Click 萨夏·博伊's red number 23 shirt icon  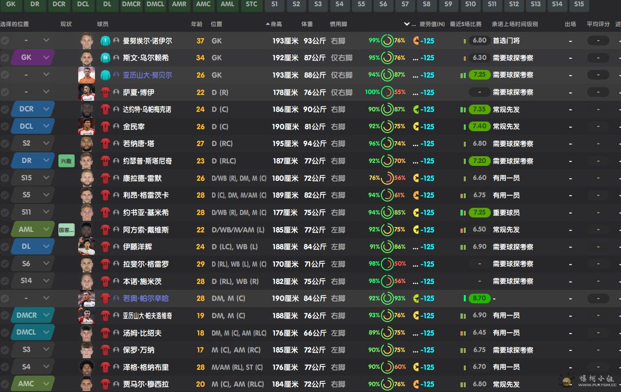pos(105,93)
